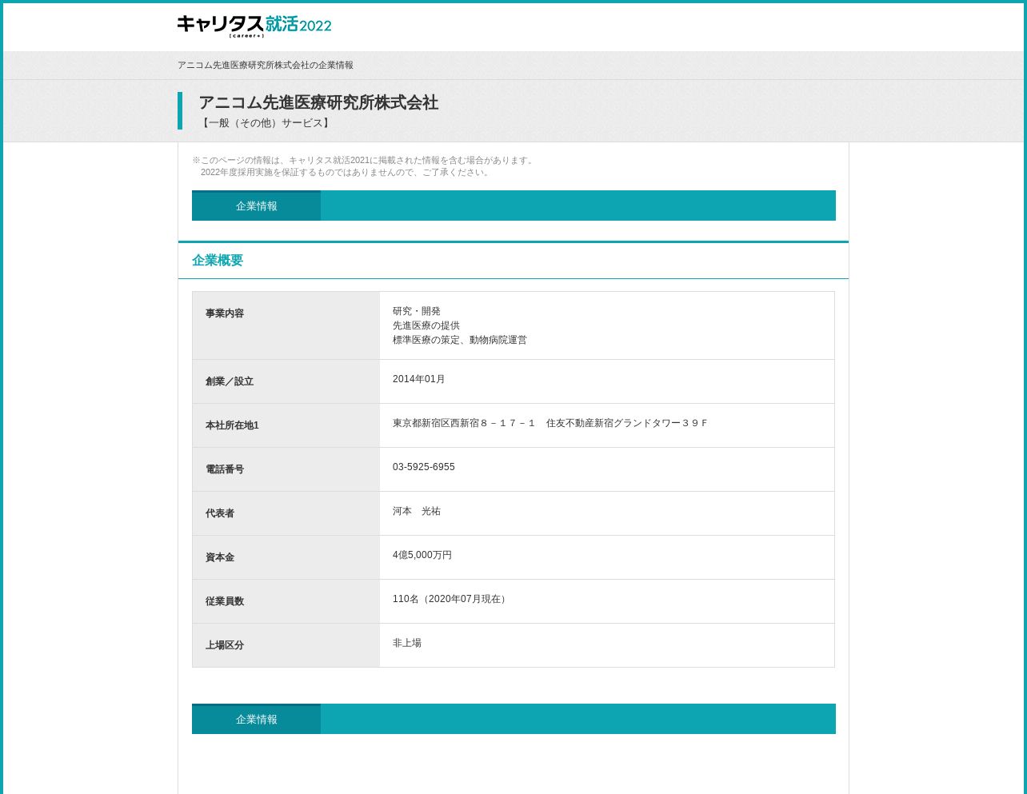Click the 先進医療の提供 line
Viewport: 1027px width, 794px height.
coord(426,325)
